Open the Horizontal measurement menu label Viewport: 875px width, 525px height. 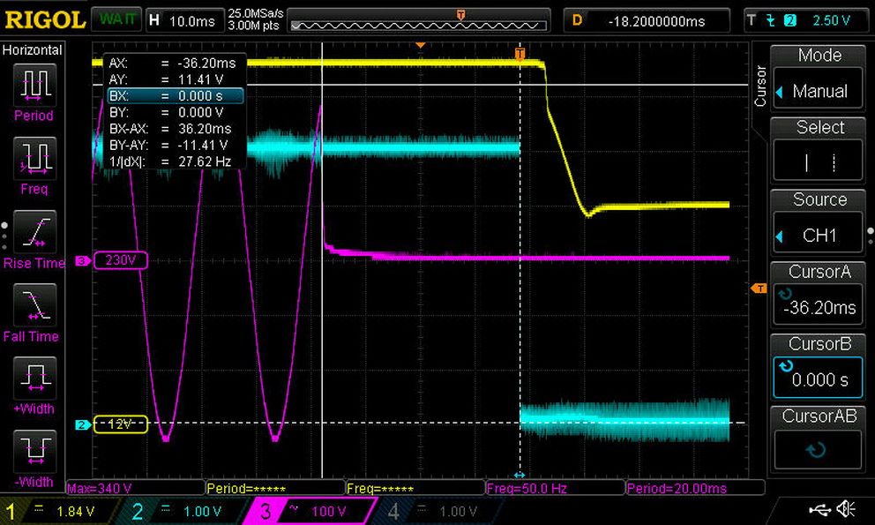[x=33, y=50]
